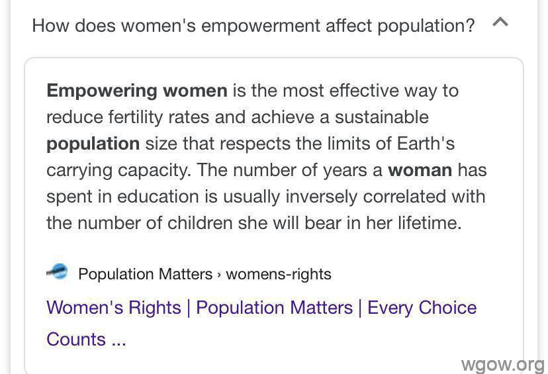
Task: Click the womens-rights breadcrumb path
Action: click(279, 273)
